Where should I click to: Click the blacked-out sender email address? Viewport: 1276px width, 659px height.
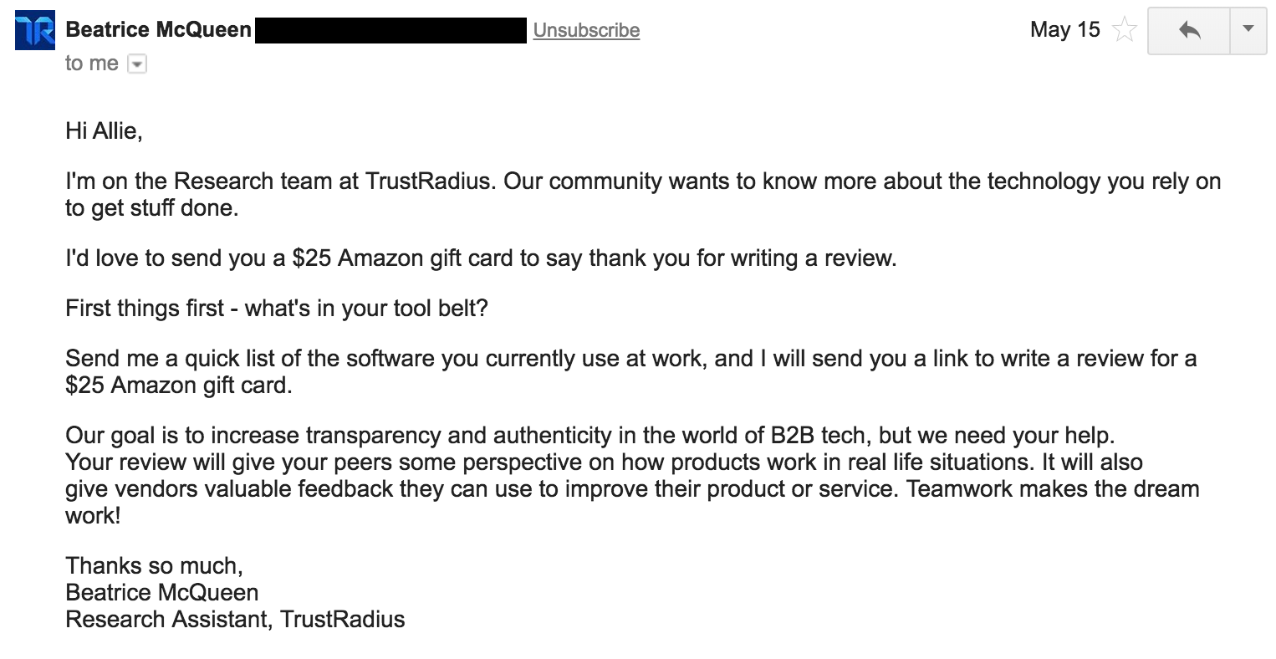coord(390,30)
